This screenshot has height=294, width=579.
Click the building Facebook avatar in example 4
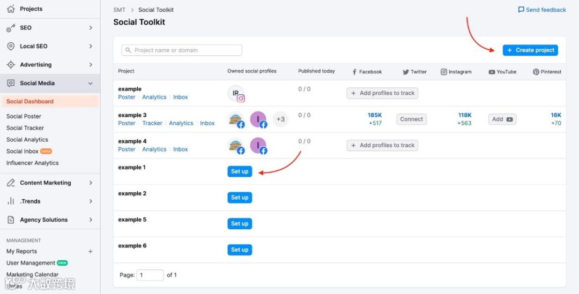coord(236,146)
